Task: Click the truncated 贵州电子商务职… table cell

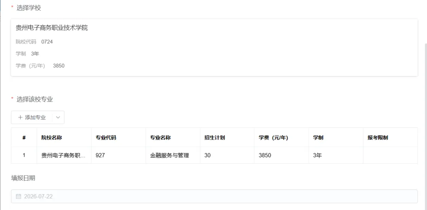Action: point(63,155)
